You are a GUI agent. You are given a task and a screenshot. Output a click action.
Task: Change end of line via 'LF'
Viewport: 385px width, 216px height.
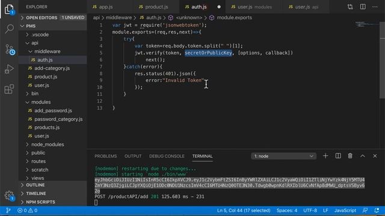pos(325,211)
